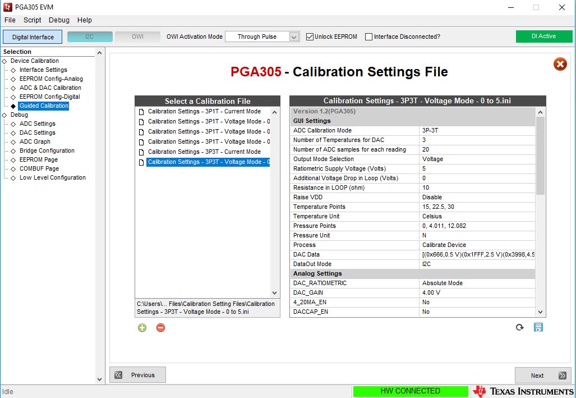Viewport: 576px width, 398px height.
Task: Toggle the Interface Disconnected? checkbox
Action: point(368,37)
